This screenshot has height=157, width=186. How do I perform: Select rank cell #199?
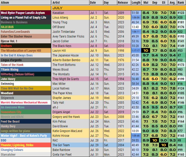point(181,79)
